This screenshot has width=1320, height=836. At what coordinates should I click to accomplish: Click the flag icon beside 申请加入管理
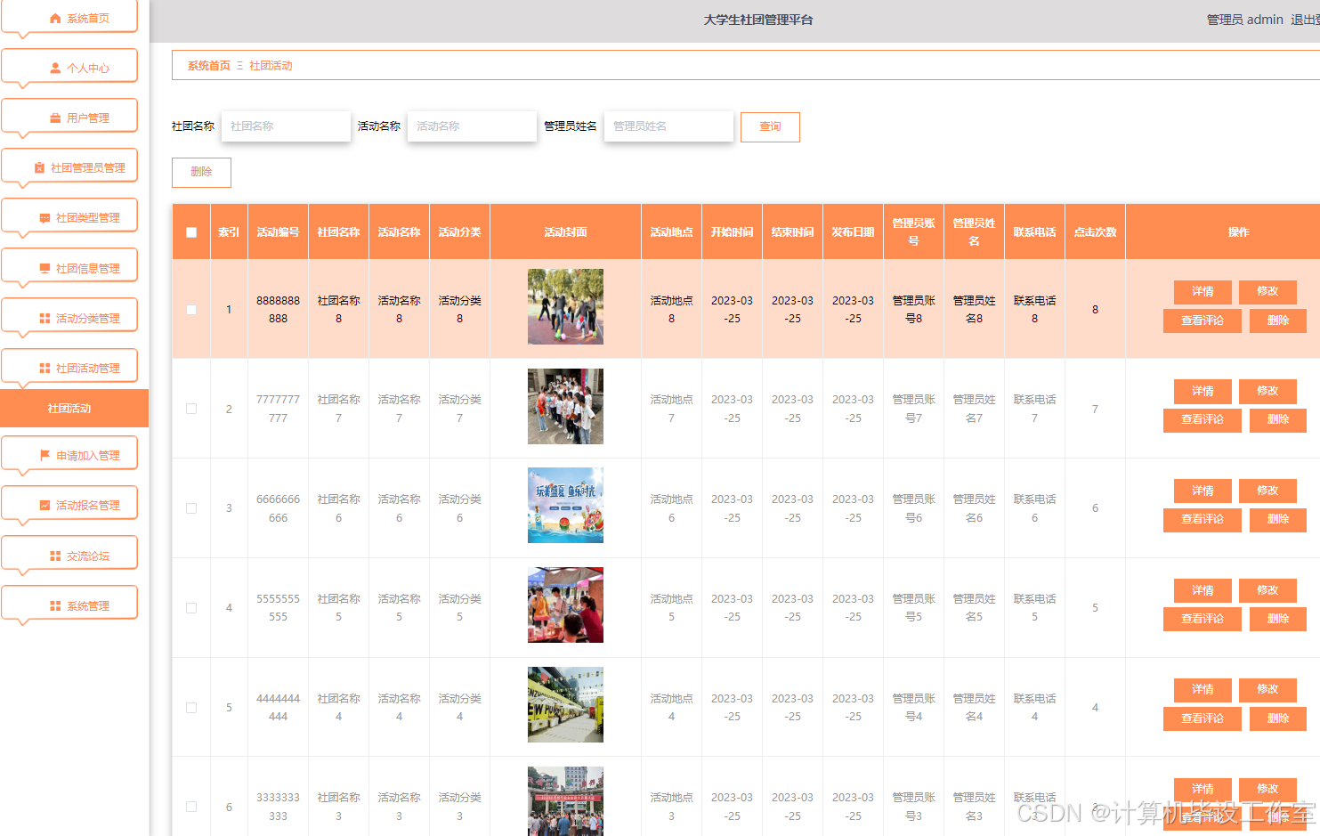[x=45, y=456]
